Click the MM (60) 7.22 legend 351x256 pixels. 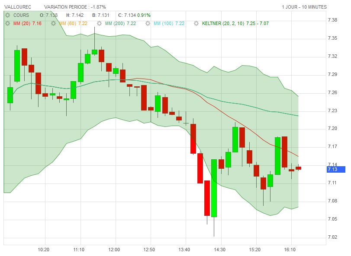[x=73, y=23]
